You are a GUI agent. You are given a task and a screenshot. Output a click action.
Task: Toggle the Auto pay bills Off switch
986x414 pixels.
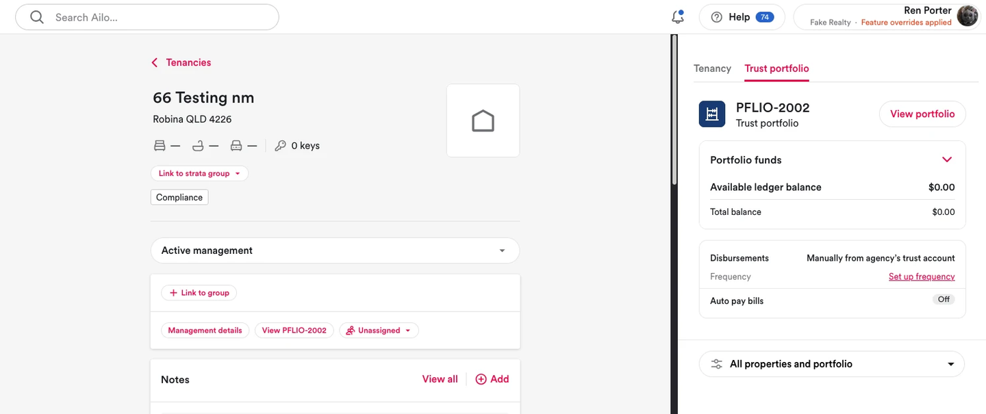pyautogui.click(x=944, y=300)
